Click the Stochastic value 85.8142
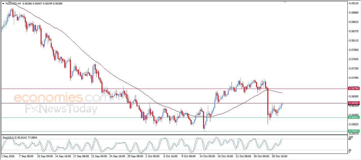This screenshot has height=160, width=361. (22, 138)
